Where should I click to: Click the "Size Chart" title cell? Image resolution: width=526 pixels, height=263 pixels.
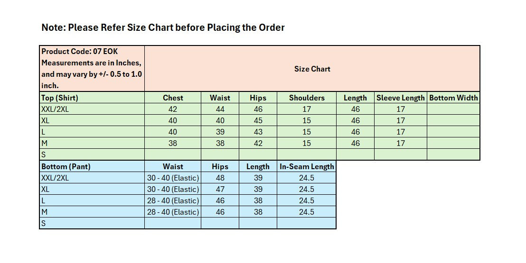(312, 69)
